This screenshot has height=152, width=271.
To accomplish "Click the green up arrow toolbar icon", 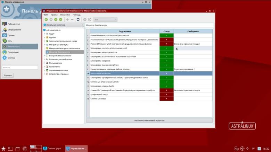I will [56, 19].
